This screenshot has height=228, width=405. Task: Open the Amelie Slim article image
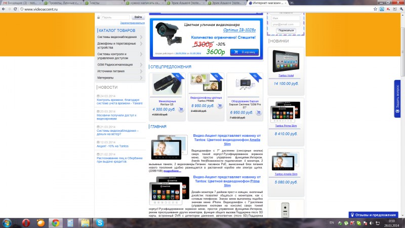(x=169, y=147)
